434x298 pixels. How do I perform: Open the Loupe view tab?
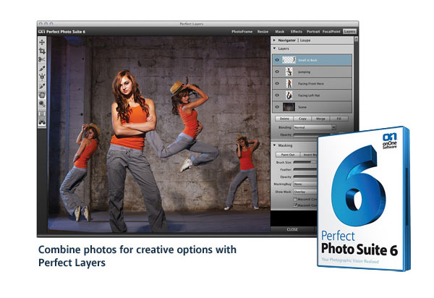305,41
